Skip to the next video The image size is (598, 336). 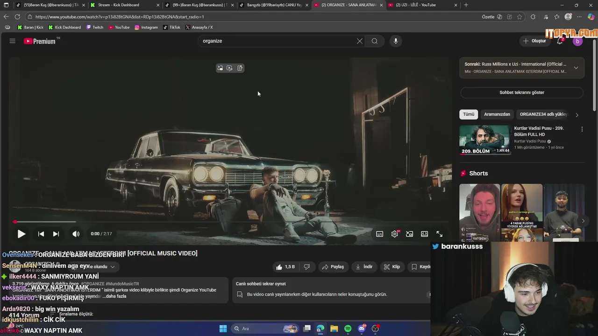(x=56, y=234)
